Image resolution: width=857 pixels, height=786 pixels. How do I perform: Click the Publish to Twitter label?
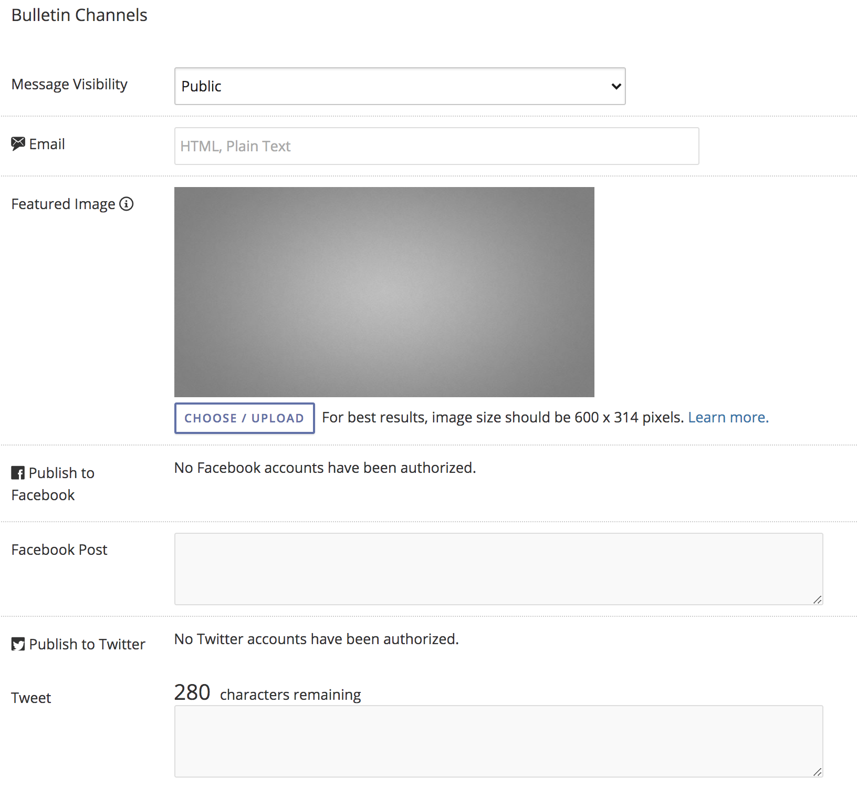point(87,644)
